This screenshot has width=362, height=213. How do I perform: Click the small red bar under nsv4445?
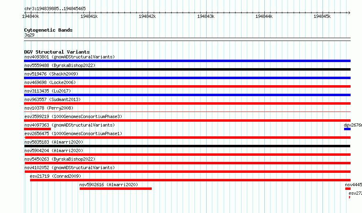tap(348, 189)
